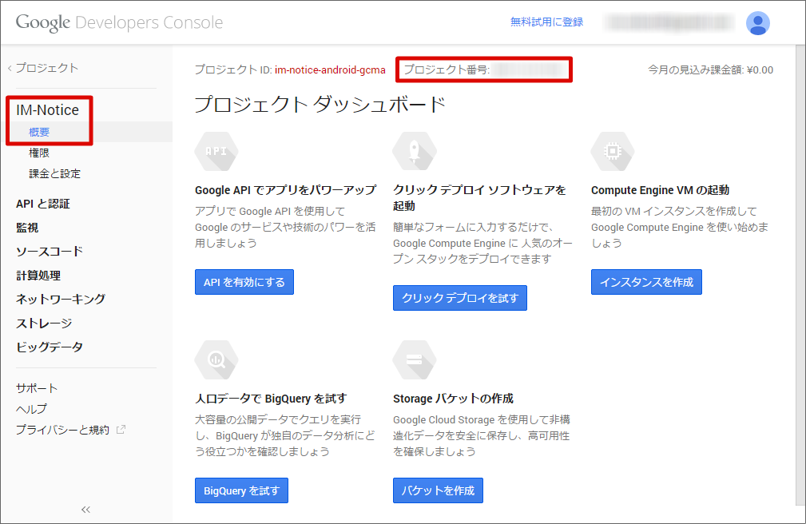
Task: Click 人口データで BigQuery を試す heading
Action: (x=271, y=399)
